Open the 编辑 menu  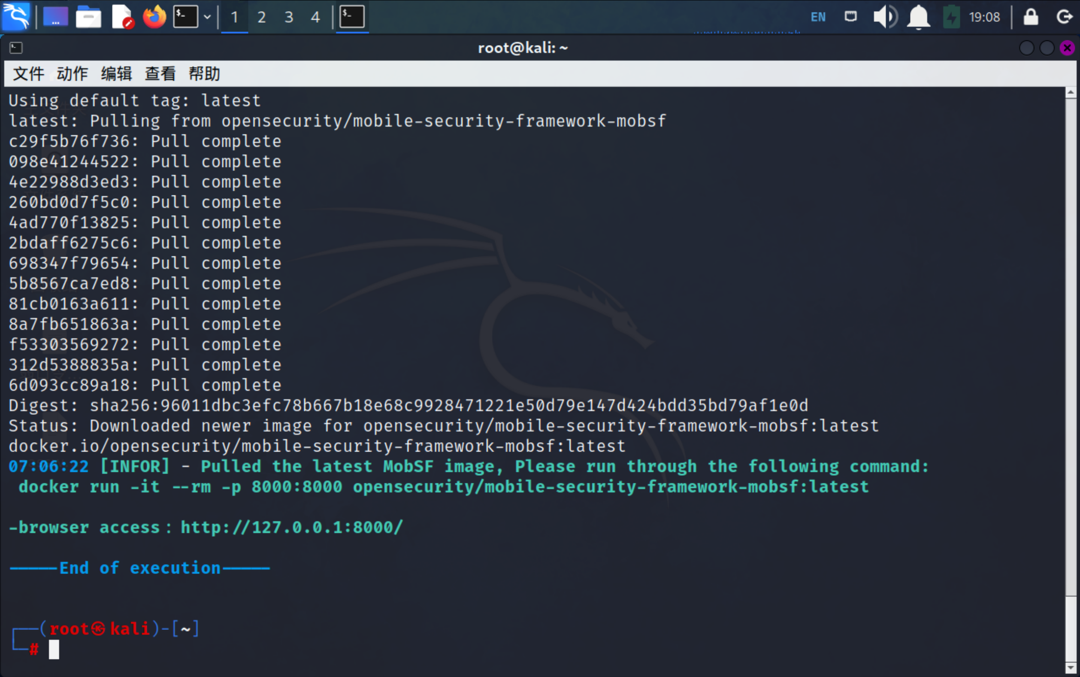(x=116, y=73)
